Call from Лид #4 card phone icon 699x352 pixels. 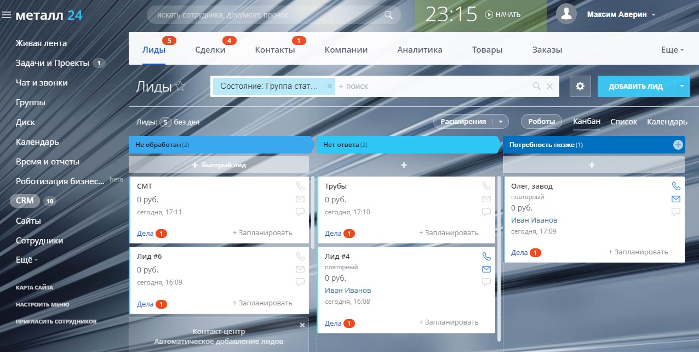pos(486,256)
